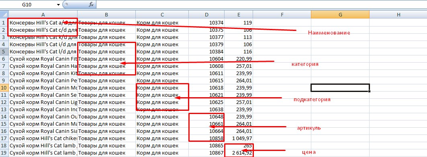Select column C header
The height and width of the screenshot is (157, 427).
click(162, 15)
